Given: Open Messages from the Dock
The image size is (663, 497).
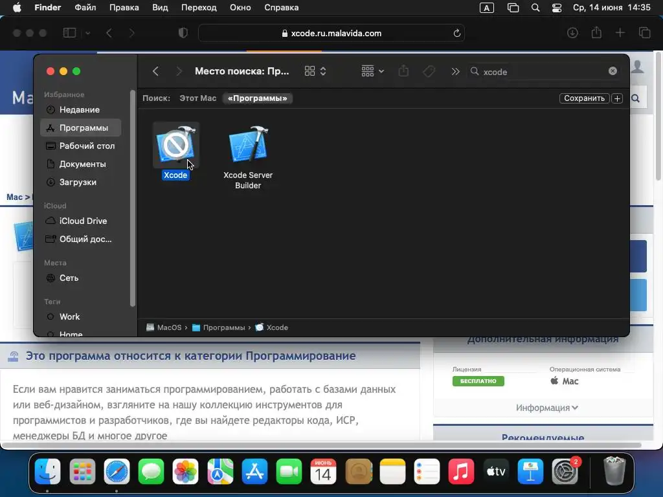Looking at the screenshot, I should click(x=151, y=471).
